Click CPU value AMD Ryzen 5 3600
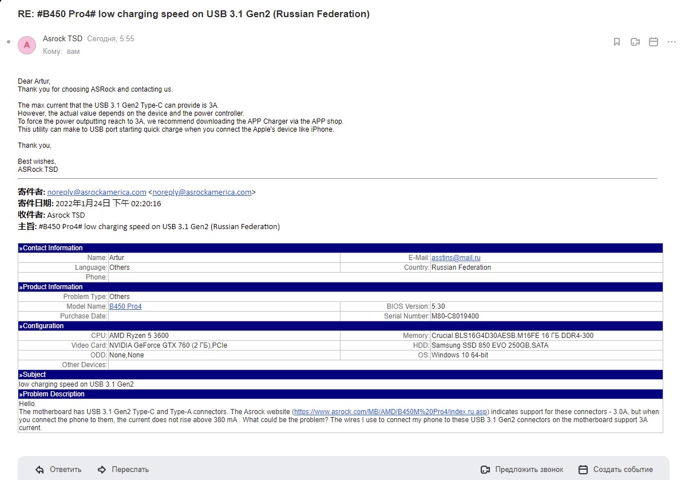The height and width of the screenshot is (480, 681). click(138, 336)
